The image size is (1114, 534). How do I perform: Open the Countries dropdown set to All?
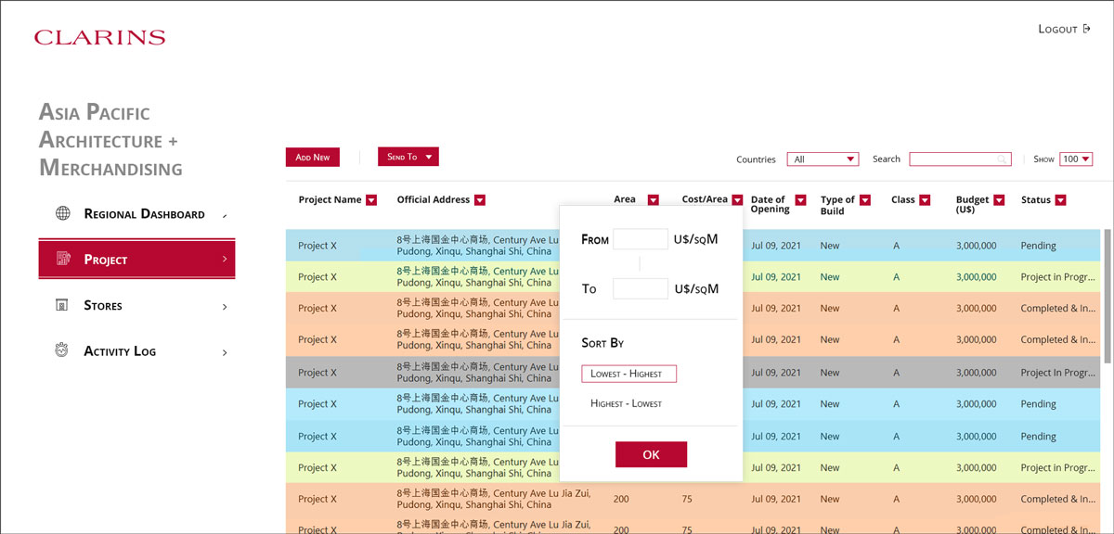[x=823, y=159]
